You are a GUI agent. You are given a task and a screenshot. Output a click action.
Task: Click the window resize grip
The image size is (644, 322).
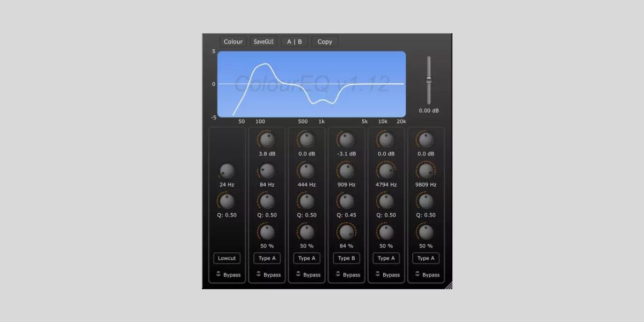pos(449,286)
